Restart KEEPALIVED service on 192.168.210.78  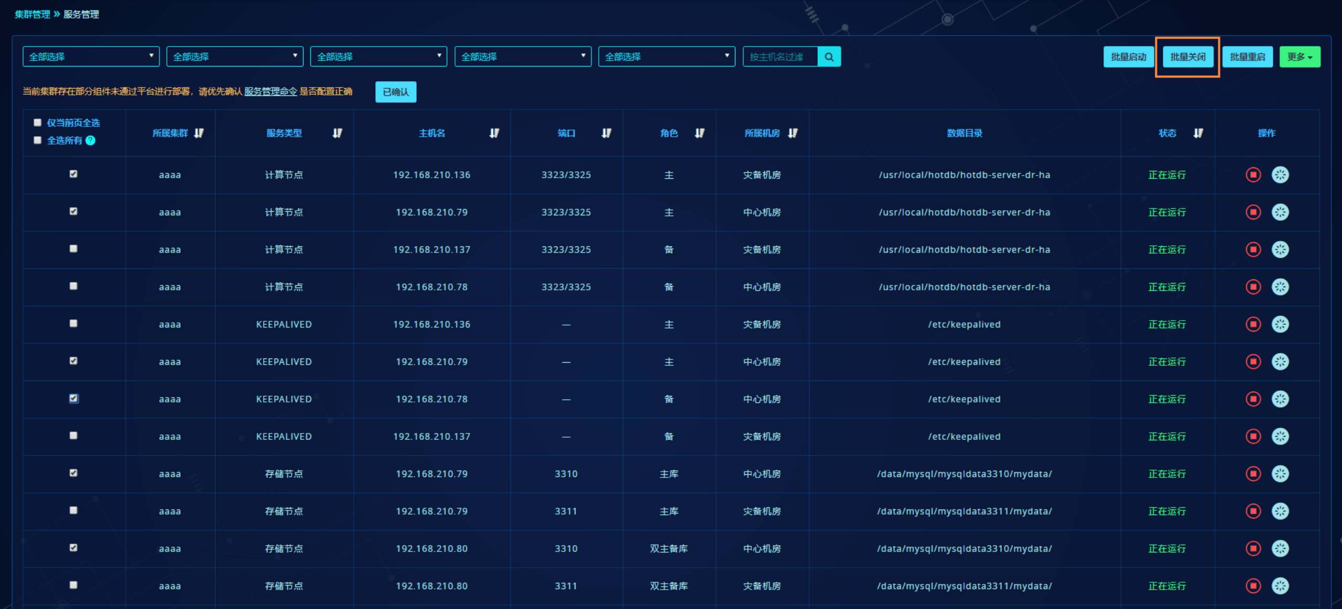point(1280,399)
